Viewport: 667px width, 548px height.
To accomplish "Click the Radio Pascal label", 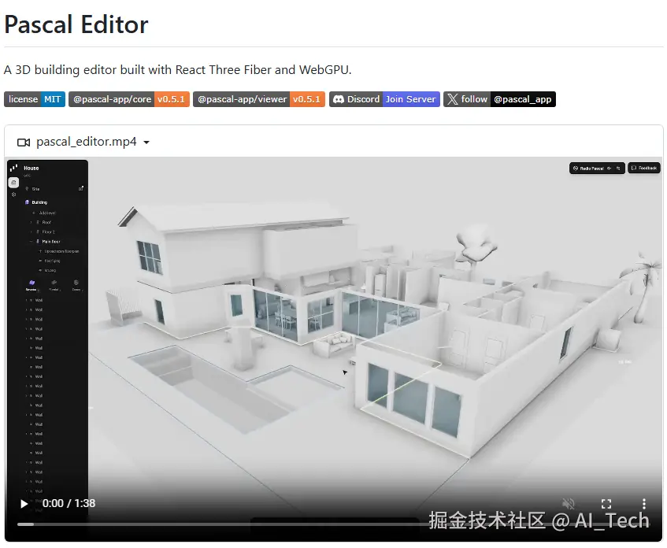I will [x=591, y=168].
